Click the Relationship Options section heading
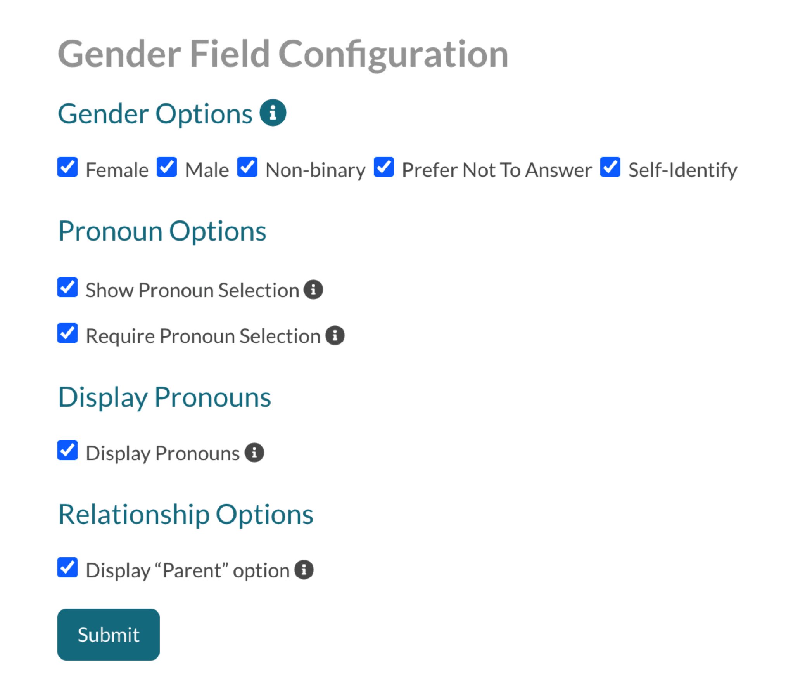This screenshot has height=697, width=805. (186, 514)
